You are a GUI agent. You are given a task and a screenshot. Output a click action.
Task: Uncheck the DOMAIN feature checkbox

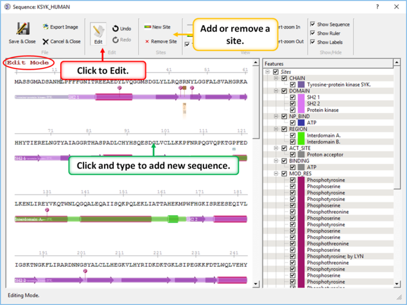pos(284,91)
